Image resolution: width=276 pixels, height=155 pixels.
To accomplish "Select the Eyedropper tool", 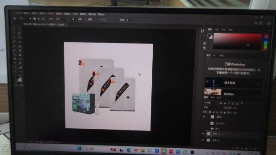I will point(14,42).
